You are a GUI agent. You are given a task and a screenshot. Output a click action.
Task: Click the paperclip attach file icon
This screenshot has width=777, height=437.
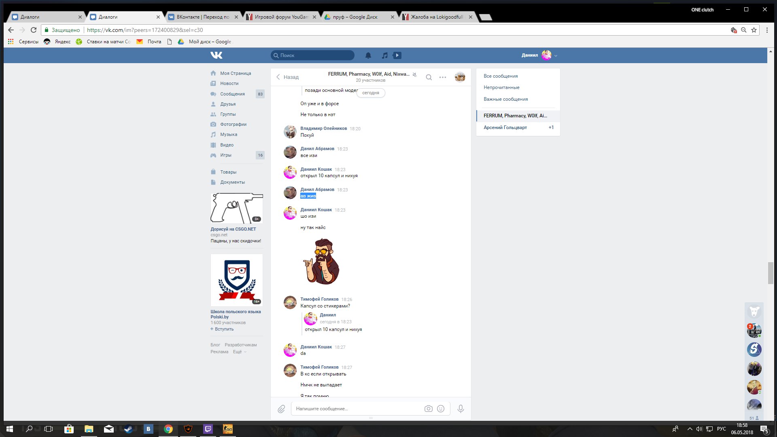pos(281,409)
